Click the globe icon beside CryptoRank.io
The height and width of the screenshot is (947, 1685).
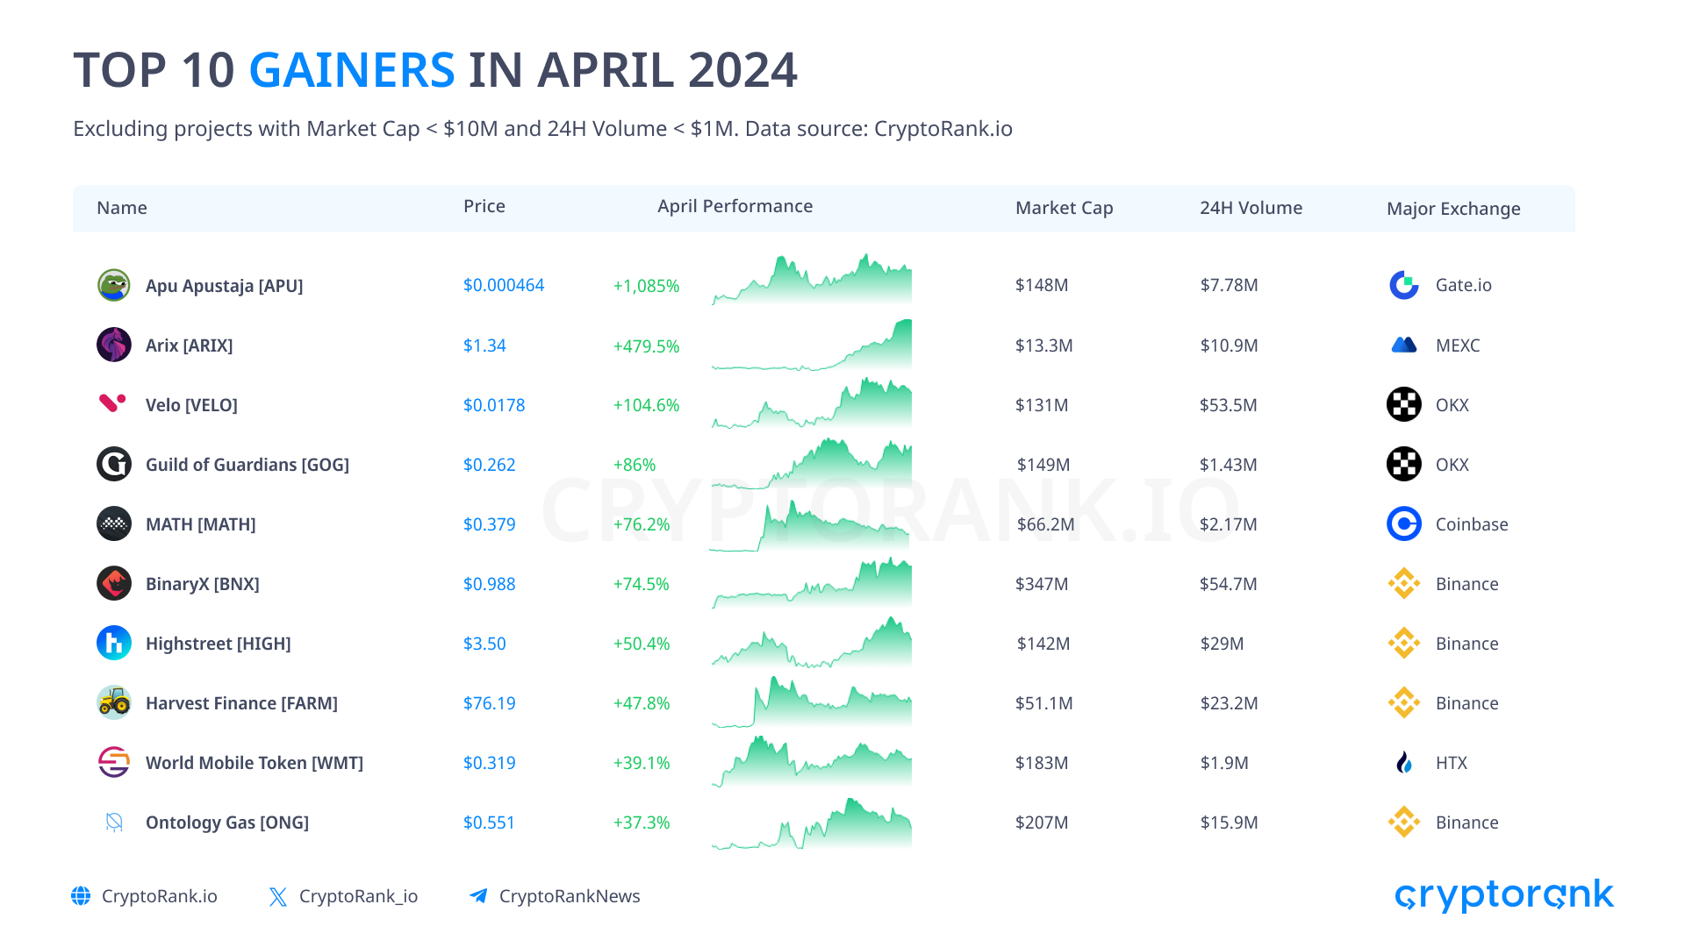pos(81,895)
